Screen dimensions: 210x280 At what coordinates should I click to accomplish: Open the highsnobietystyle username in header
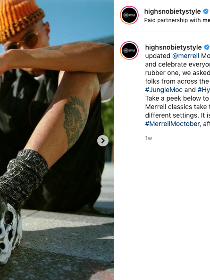[172, 11]
